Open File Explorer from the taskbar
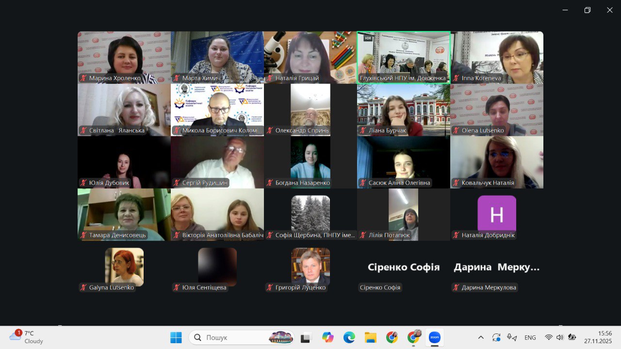The image size is (621, 349). tap(370, 338)
